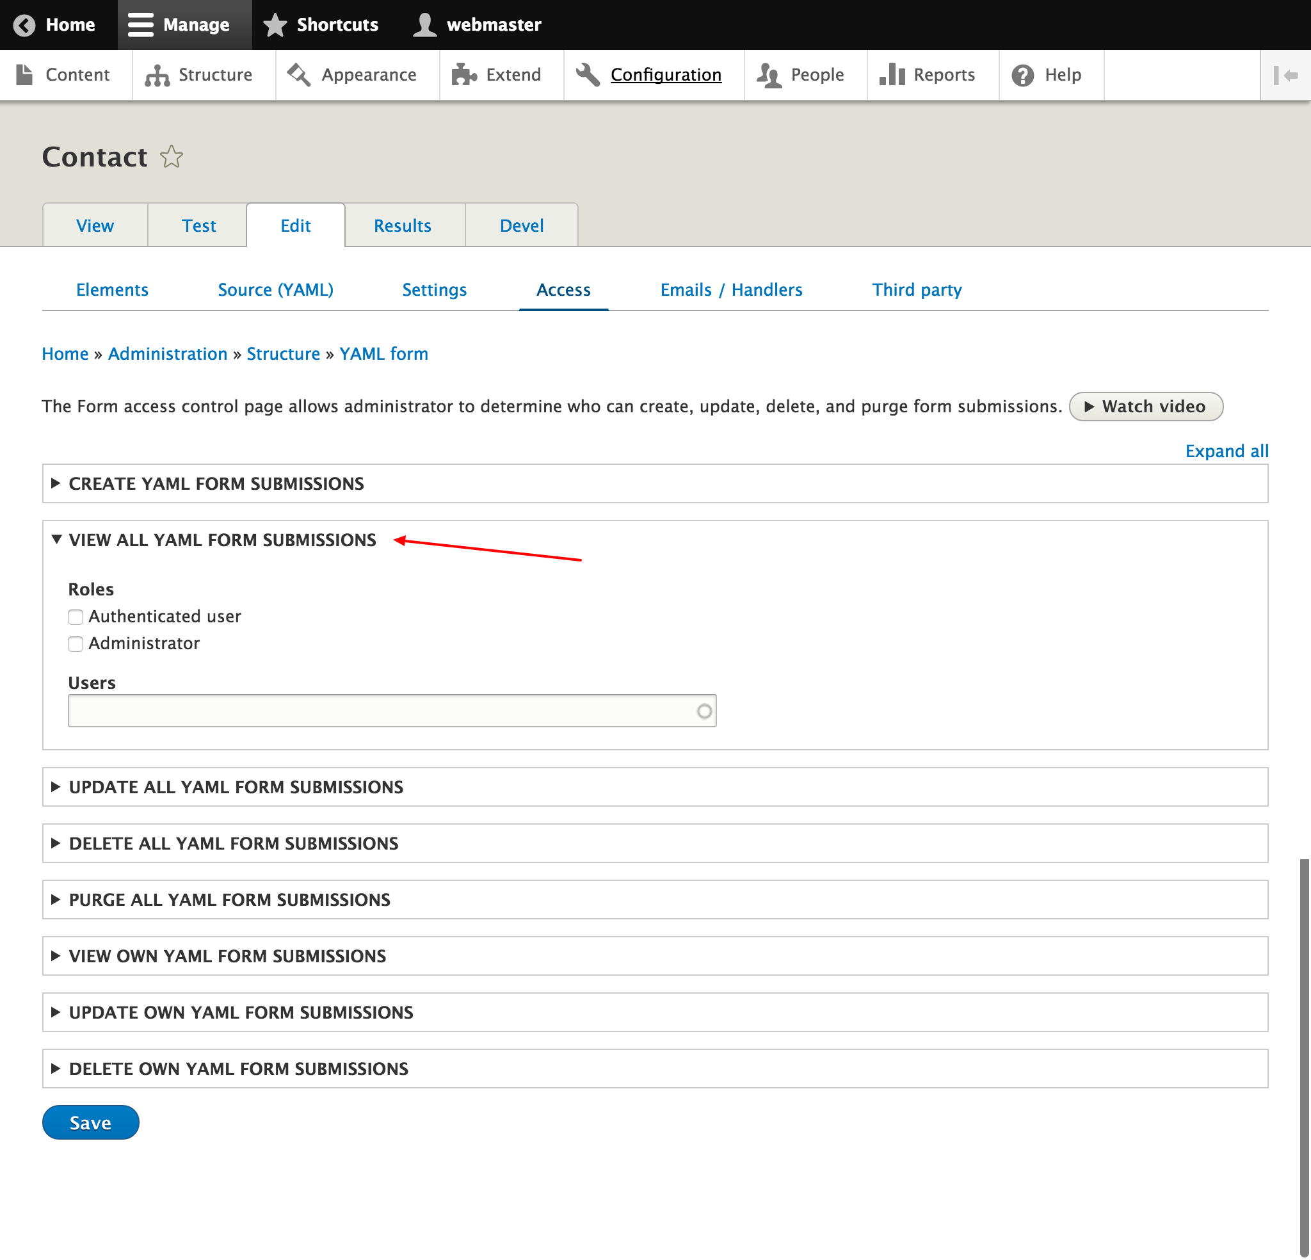Click the Expand all link
This screenshot has height=1260, width=1311.
pyautogui.click(x=1226, y=451)
